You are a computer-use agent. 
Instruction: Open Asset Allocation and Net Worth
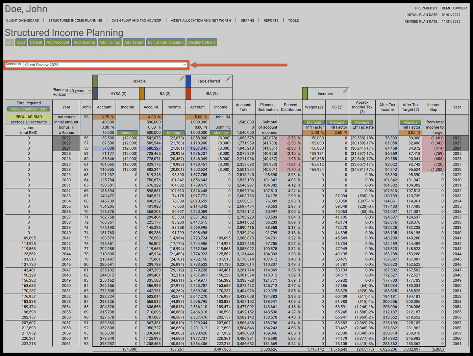click(201, 21)
